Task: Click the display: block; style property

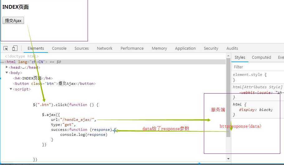Action: tap(256, 110)
